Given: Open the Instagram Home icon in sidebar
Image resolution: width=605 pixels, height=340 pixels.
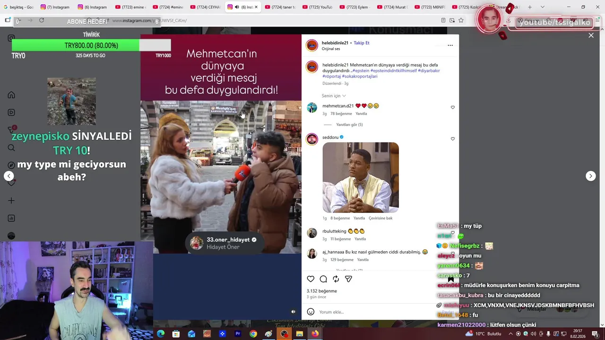Looking at the screenshot, I should 11,95.
